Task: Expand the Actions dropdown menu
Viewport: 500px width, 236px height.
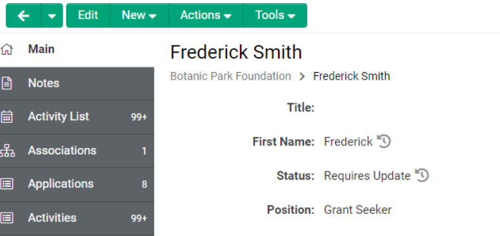Action: (206, 16)
